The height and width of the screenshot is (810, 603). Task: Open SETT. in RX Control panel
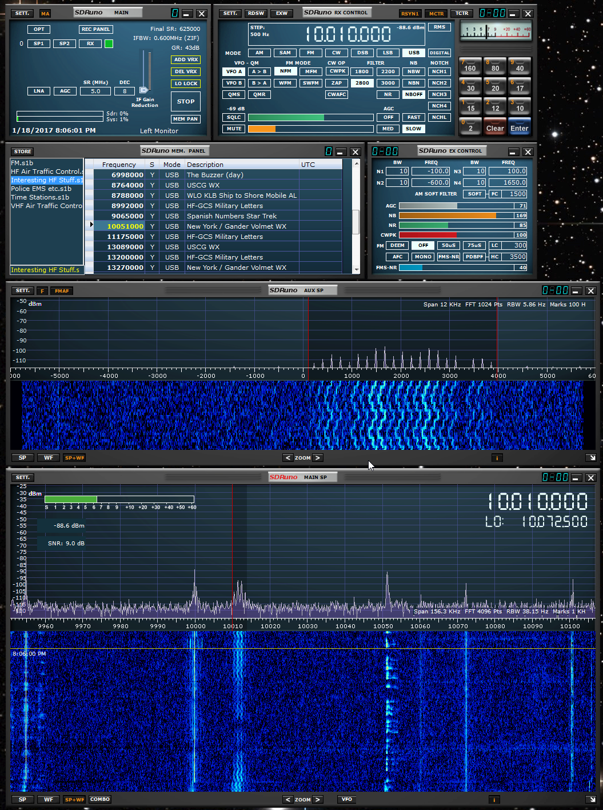point(230,13)
